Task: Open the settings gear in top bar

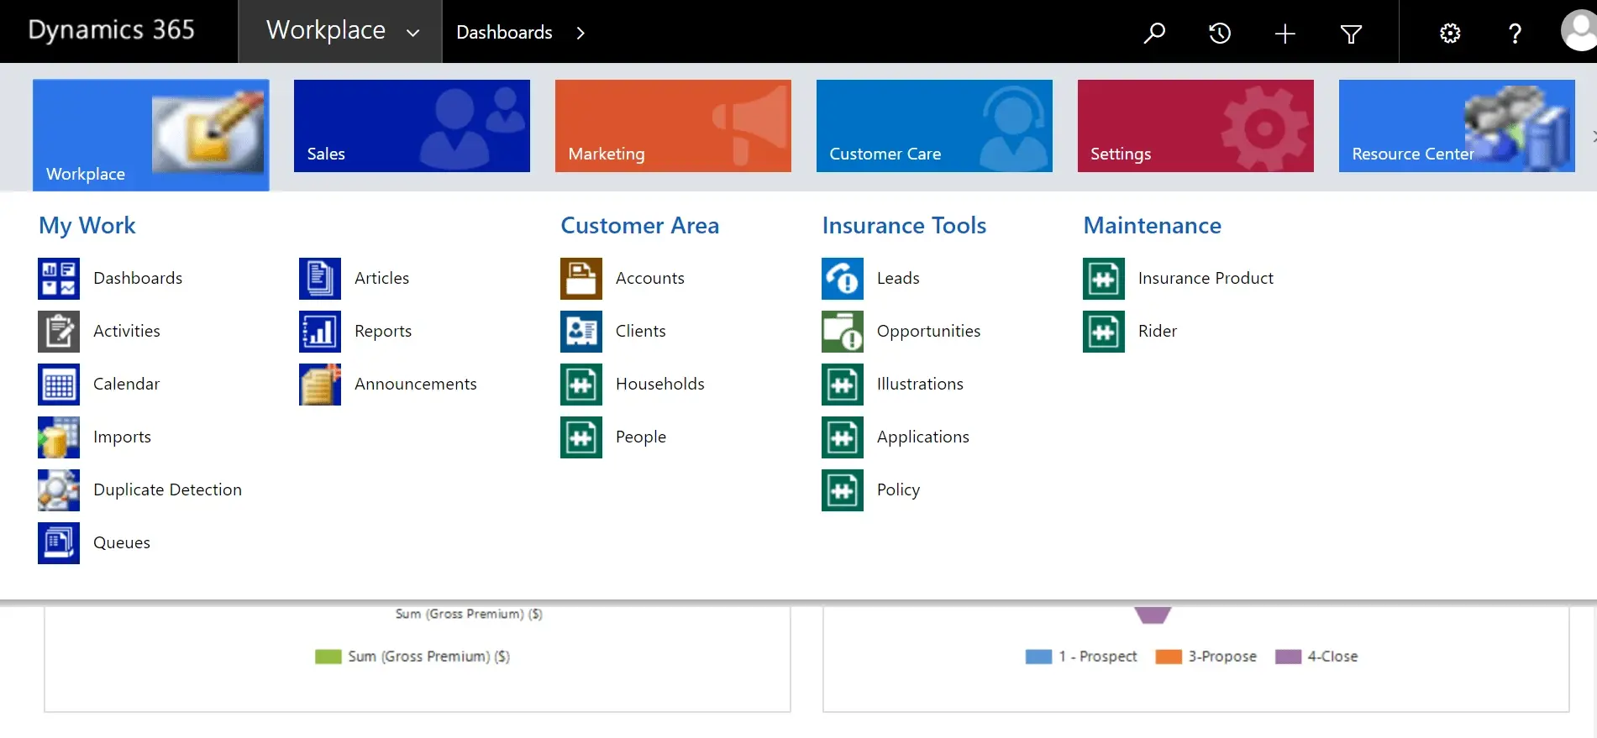Action: point(1450,33)
